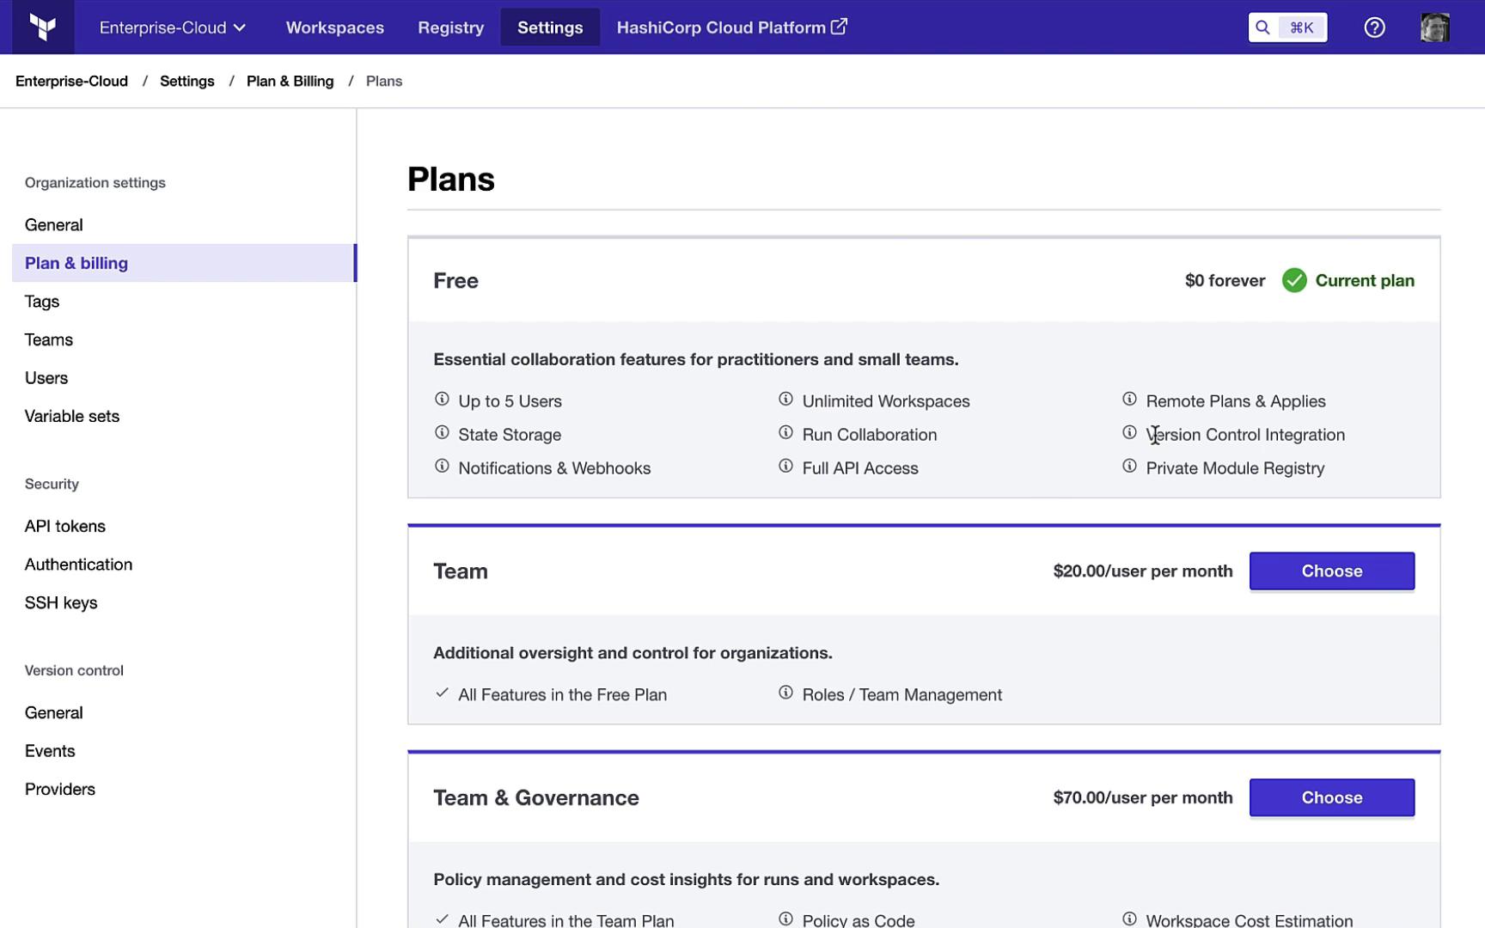Screen dimensions: 1485x928
Task: Open HashiCorp Cloud Platform external link
Action: tap(731, 27)
